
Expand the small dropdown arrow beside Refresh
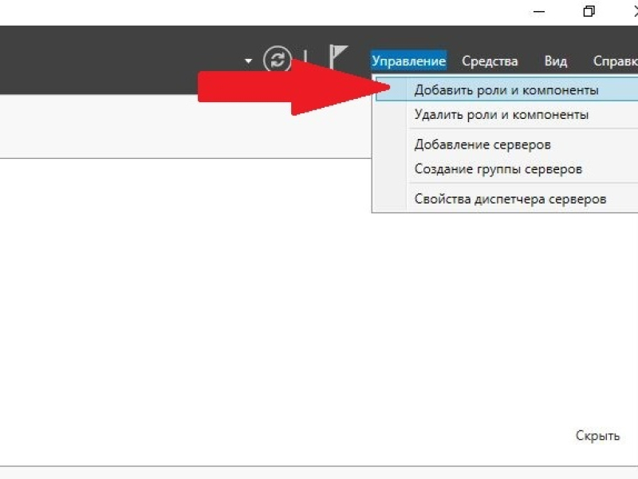pos(248,61)
